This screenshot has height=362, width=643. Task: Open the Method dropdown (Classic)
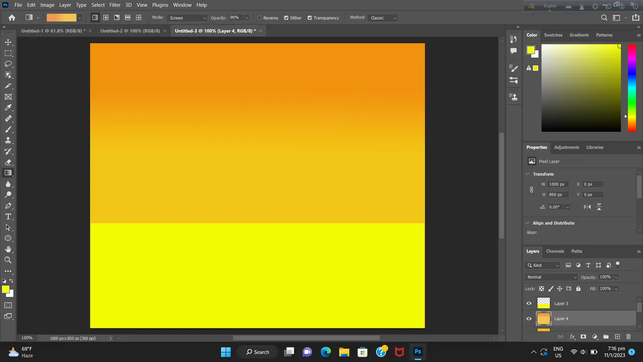click(x=383, y=18)
